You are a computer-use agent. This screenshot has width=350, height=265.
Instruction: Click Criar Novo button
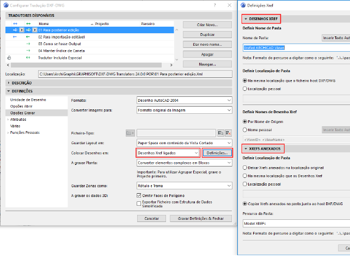tap(207, 25)
